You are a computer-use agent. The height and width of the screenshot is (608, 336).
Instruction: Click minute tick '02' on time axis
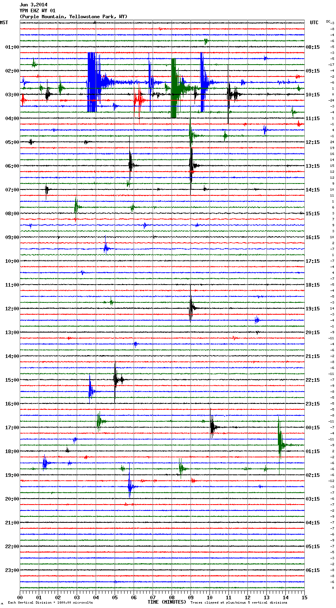58,597
